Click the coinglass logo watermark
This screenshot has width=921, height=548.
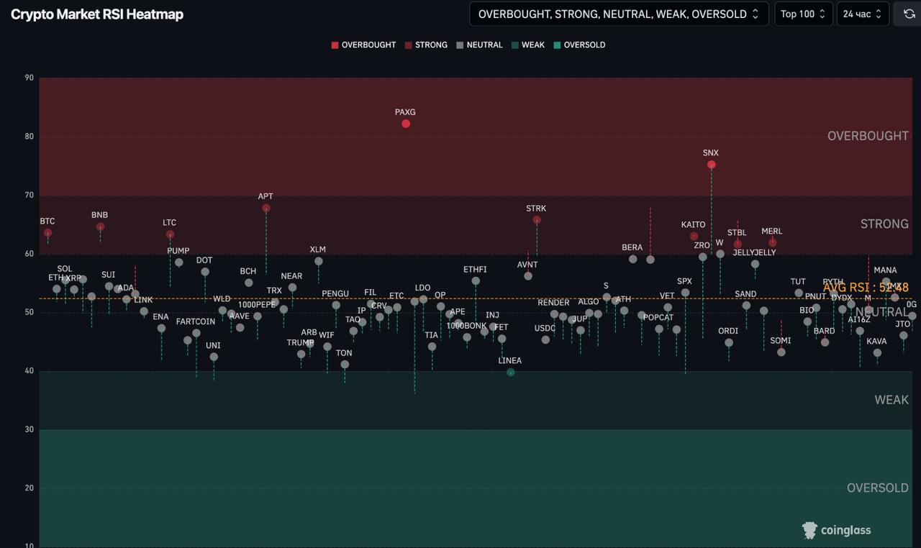coord(837,530)
